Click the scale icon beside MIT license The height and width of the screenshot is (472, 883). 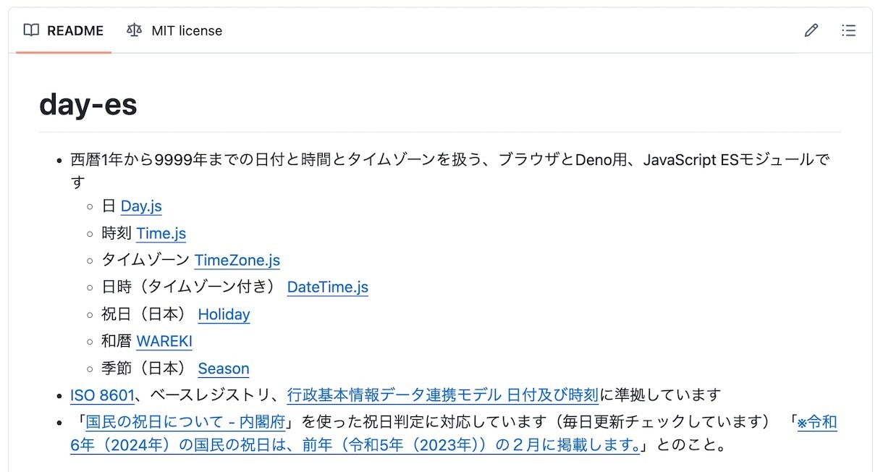(x=134, y=30)
